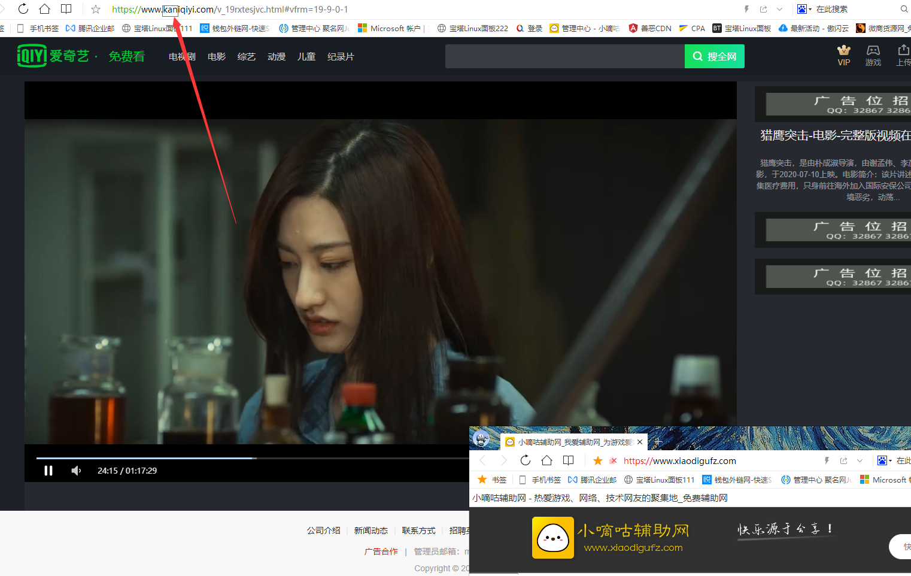Click the 善恶CDN bookmark icon

(x=633, y=28)
